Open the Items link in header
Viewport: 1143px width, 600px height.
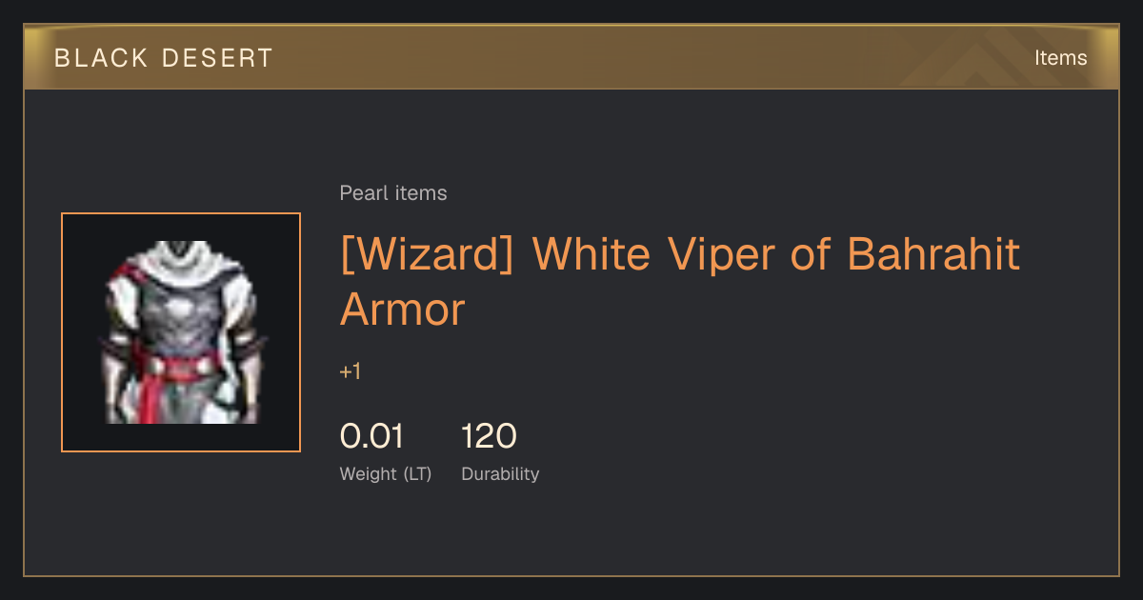(x=1060, y=58)
